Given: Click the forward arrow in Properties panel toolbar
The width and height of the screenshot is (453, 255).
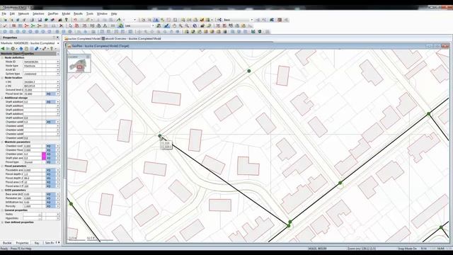Looking at the screenshot, I should [x=8, y=49].
